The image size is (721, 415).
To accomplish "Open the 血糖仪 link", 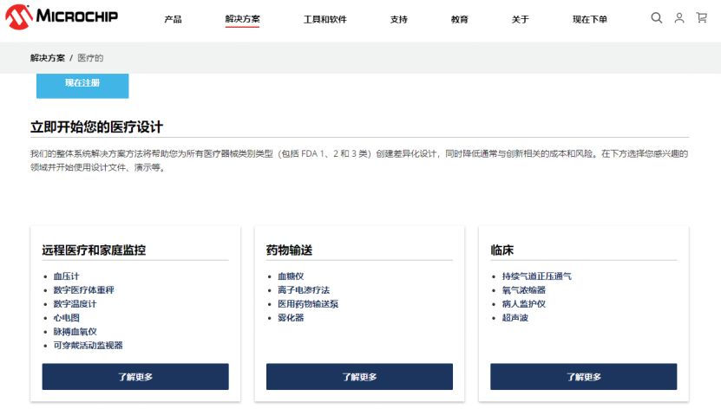I will coord(291,276).
